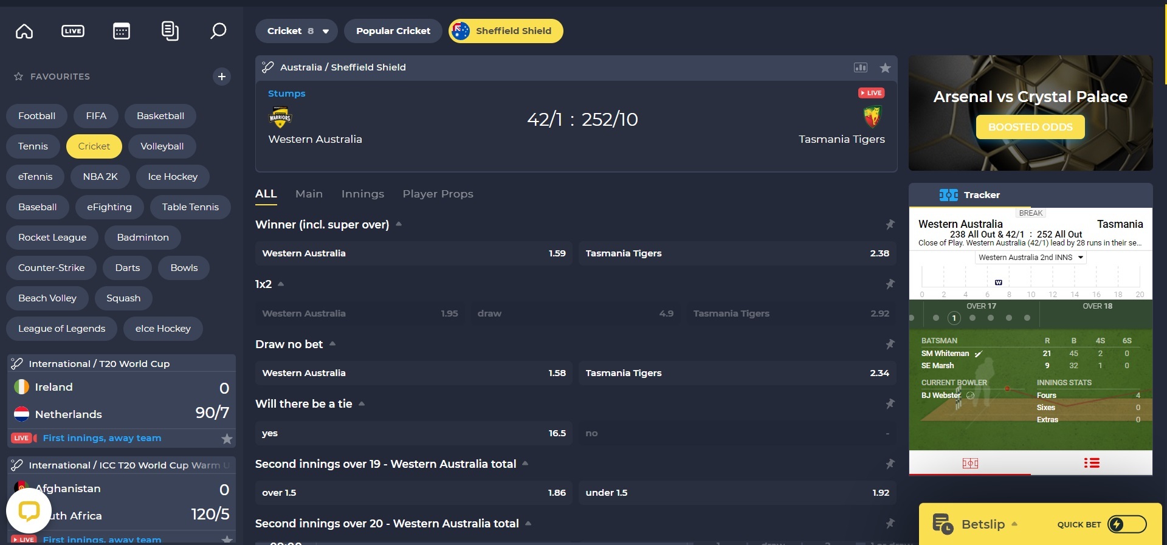This screenshot has height=545, width=1167.
Task: Select League of Legends sport chip
Action: pos(62,329)
